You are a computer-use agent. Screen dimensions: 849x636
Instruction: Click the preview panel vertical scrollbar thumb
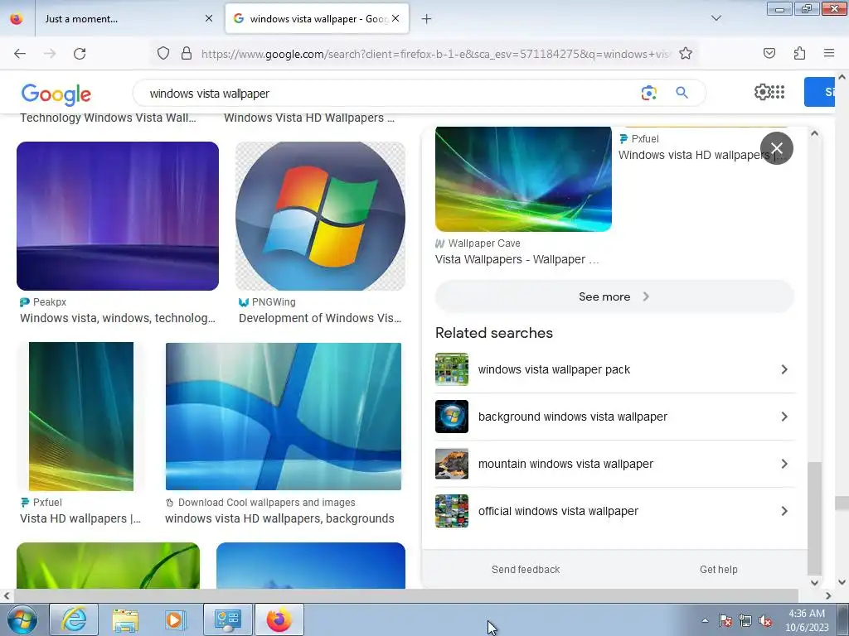[x=814, y=518]
